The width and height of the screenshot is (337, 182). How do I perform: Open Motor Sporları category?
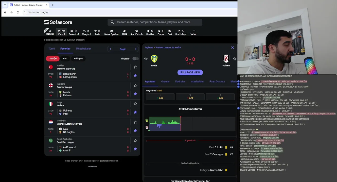pyautogui.click(x=111, y=32)
